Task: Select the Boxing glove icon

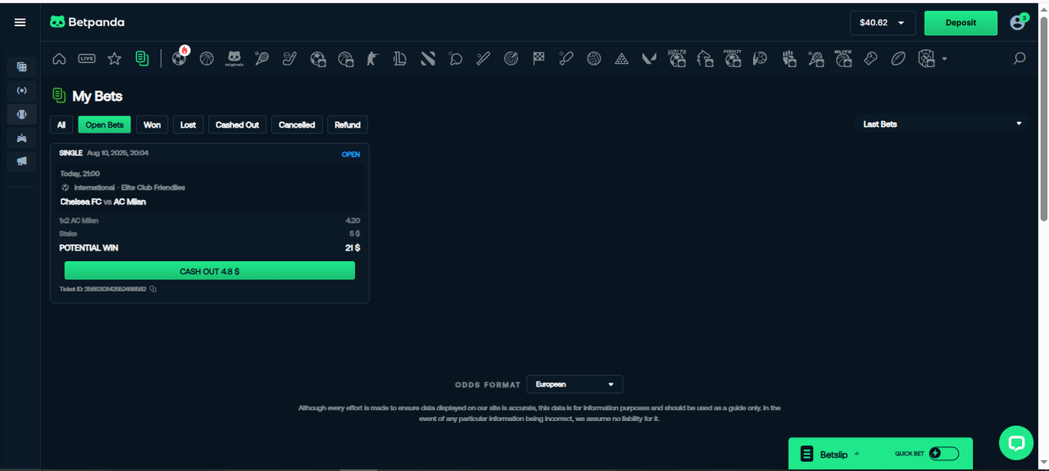Action: 871,59
